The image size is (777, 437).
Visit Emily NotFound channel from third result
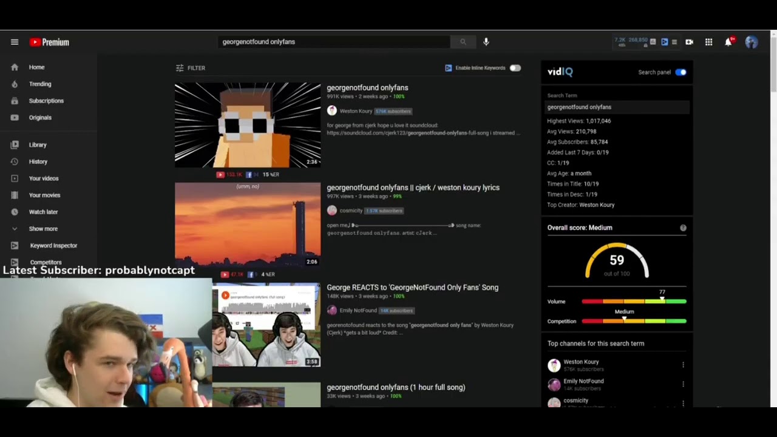pos(358,311)
